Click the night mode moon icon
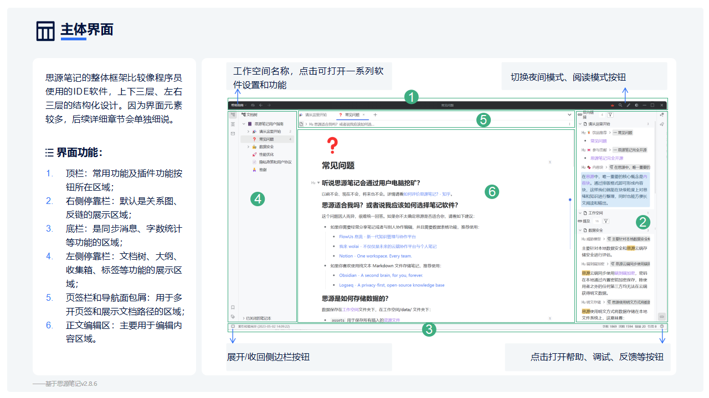709x398 pixels. (x=636, y=105)
